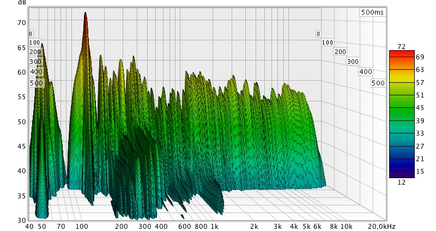
Task: Click the 3k frequency axis label
Action: 277,227
